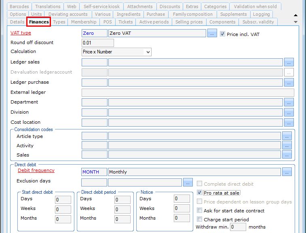Viewport: 306px width, 233px height.
Task: Toggle Price incl. VAT checkbox
Action: pos(223,34)
